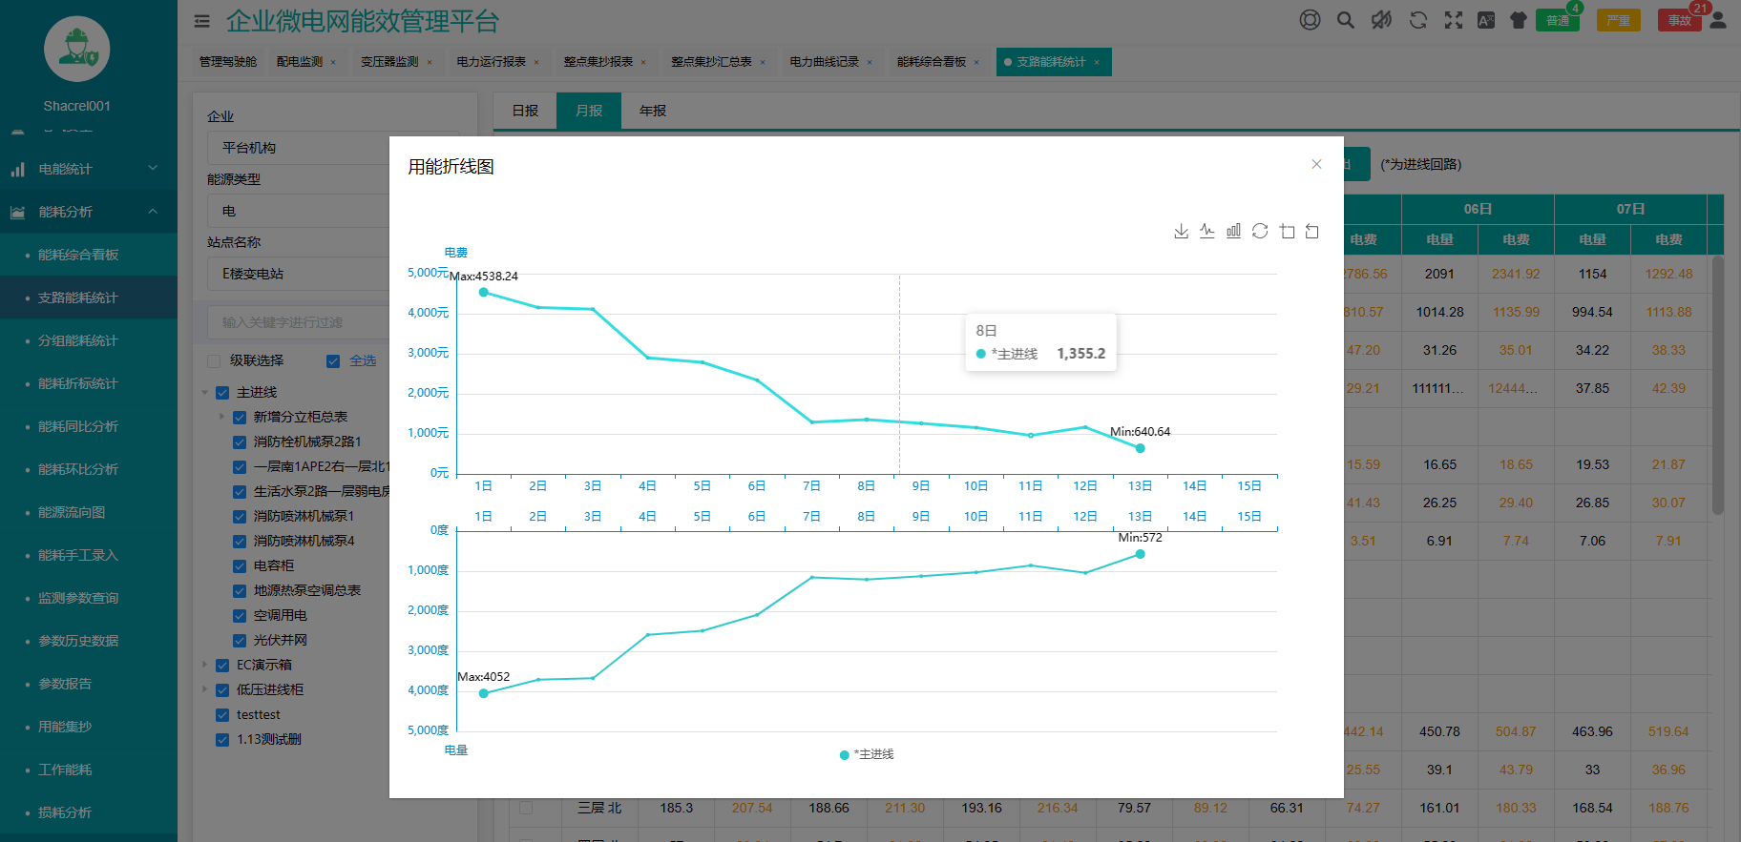Switch to the 年报 tab
Screen dimensions: 1741x842
(x=653, y=111)
